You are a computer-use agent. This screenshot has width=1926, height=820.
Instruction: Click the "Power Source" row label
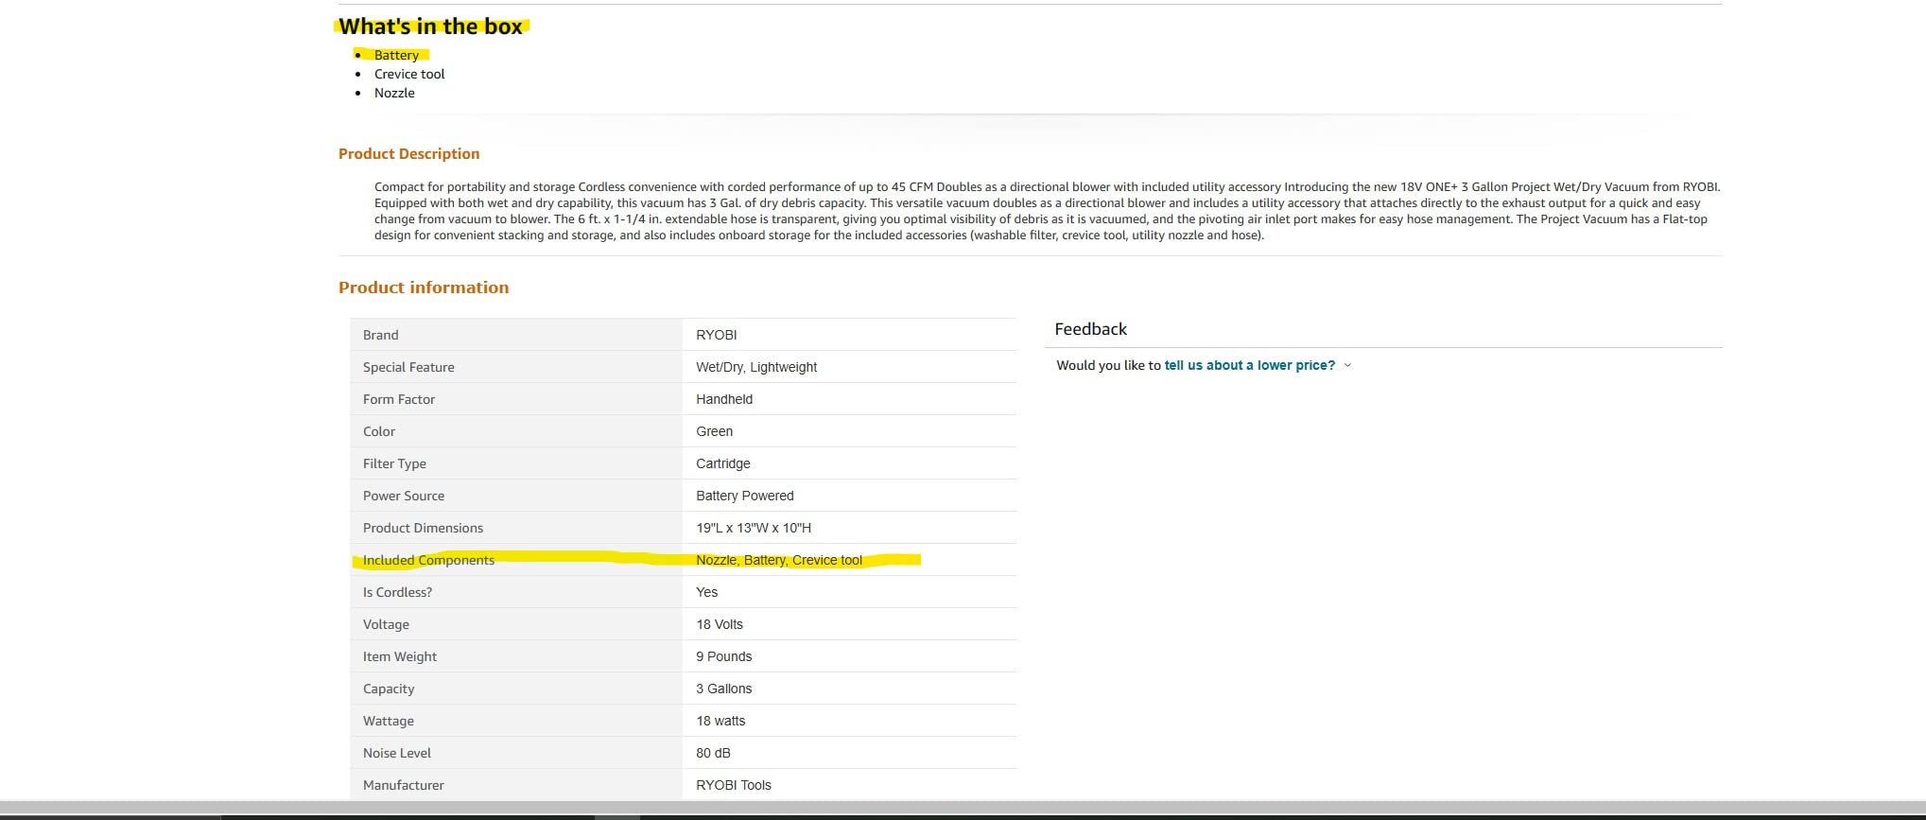tap(404, 496)
